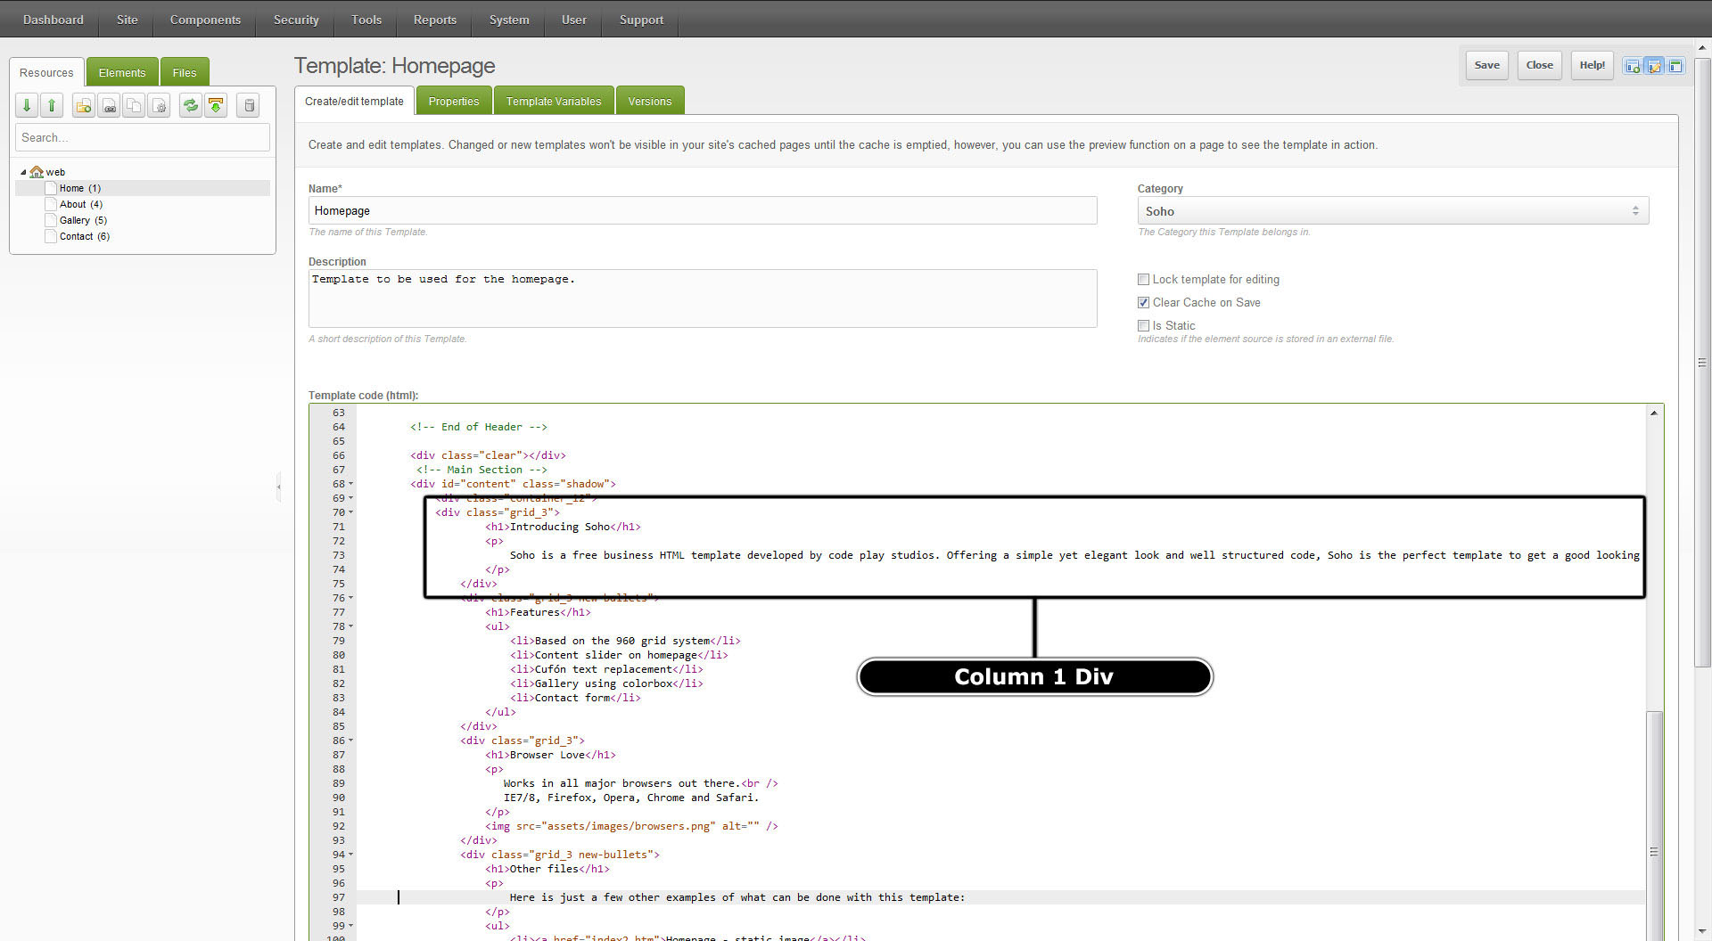
Task: Open the Components menu
Action: [206, 20]
